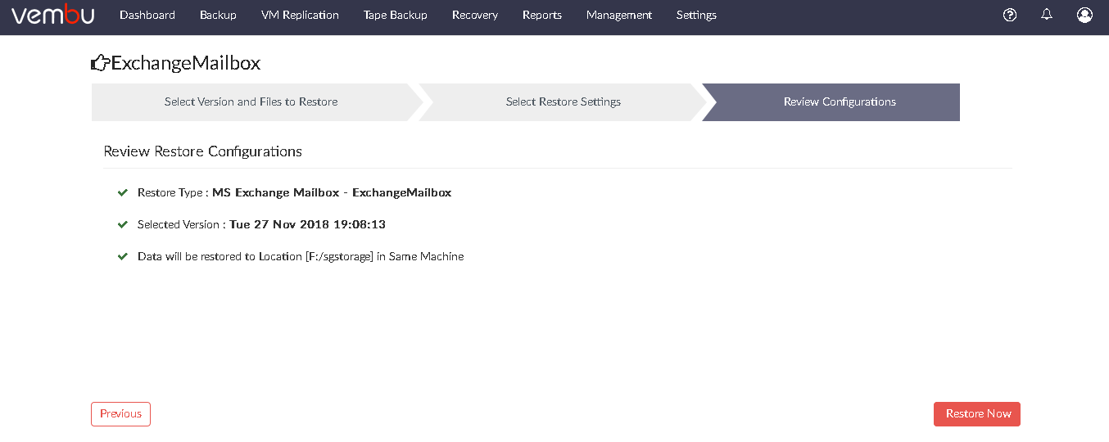The width and height of the screenshot is (1109, 442).
Task: Open the Recovery menu
Action: point(475,15)
